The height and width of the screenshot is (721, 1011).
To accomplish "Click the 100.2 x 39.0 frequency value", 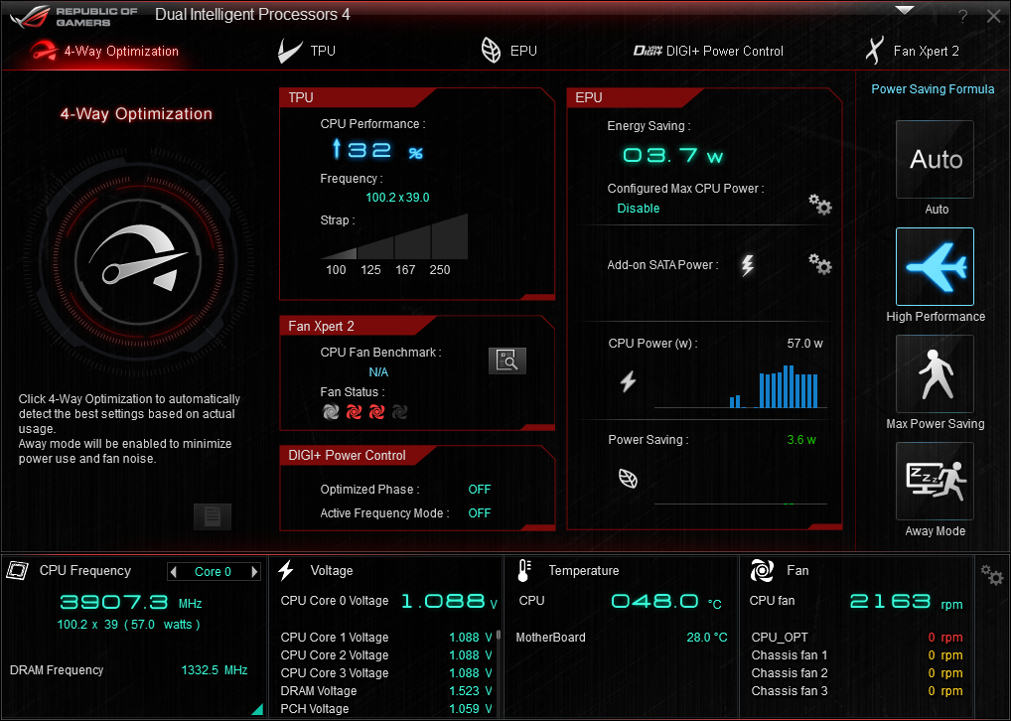I will (398, 198).
